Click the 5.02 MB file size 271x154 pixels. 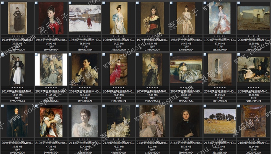(x=152, y=147)
